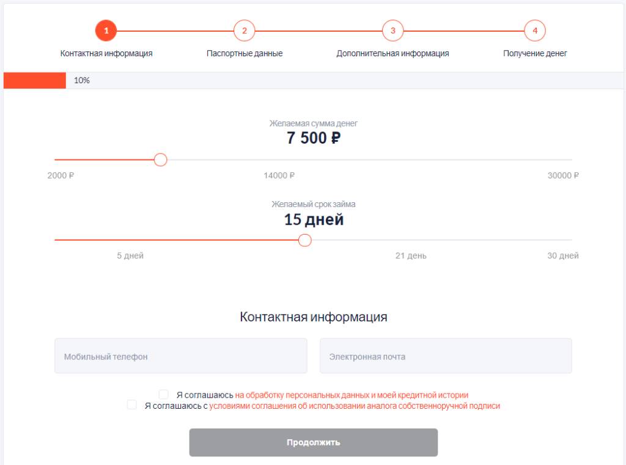The image size is (626, 465).
Task: Open signature analog agreement terms link
Action: pyautogui.click(x=355, y=406)
